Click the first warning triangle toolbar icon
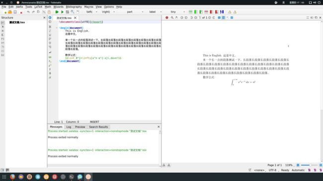Viewport: 323px width, 181px height. pyautogui.click(x=230, y=12)
